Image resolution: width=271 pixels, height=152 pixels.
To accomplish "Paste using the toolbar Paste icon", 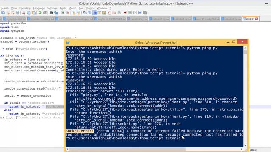I will point(34,13).
